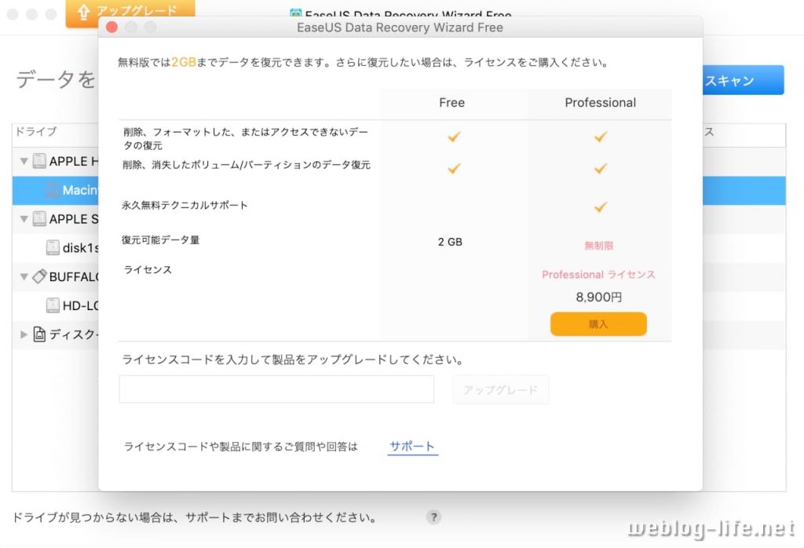Viewport: 804px width, 548px height.
Task: Click the ディスク image file icon
Action: tap(39, 334)
